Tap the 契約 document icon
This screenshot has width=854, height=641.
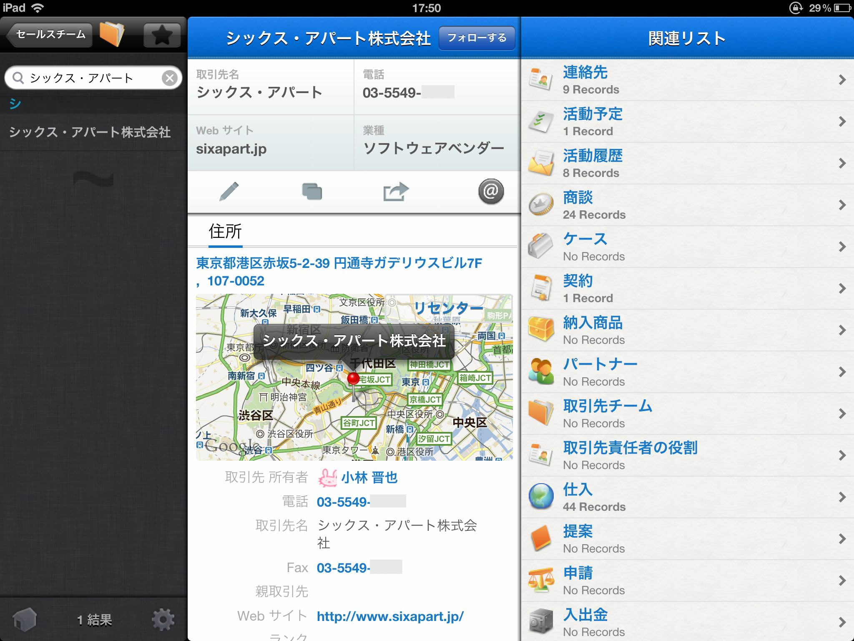tap(541, 288)
